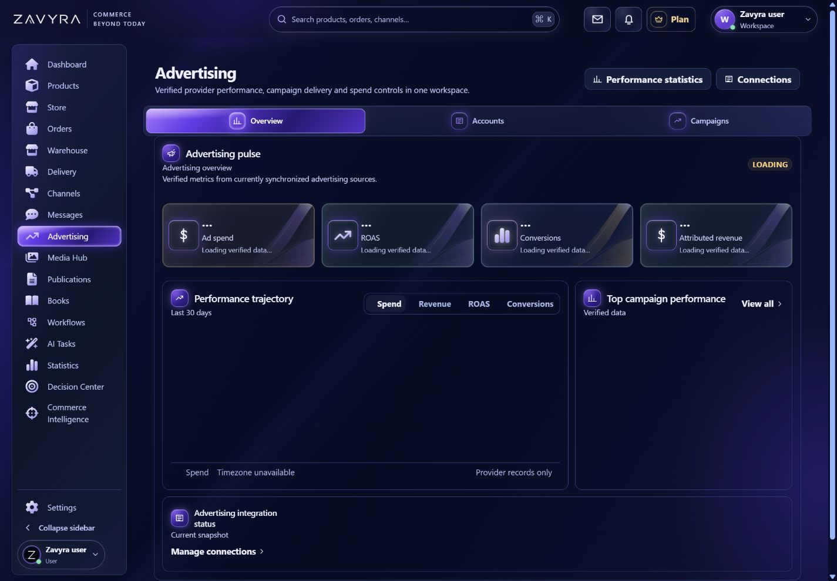This screenshot has width=837, height=581.
Task: Click the Settings gear icon
Action: point(32,508)
